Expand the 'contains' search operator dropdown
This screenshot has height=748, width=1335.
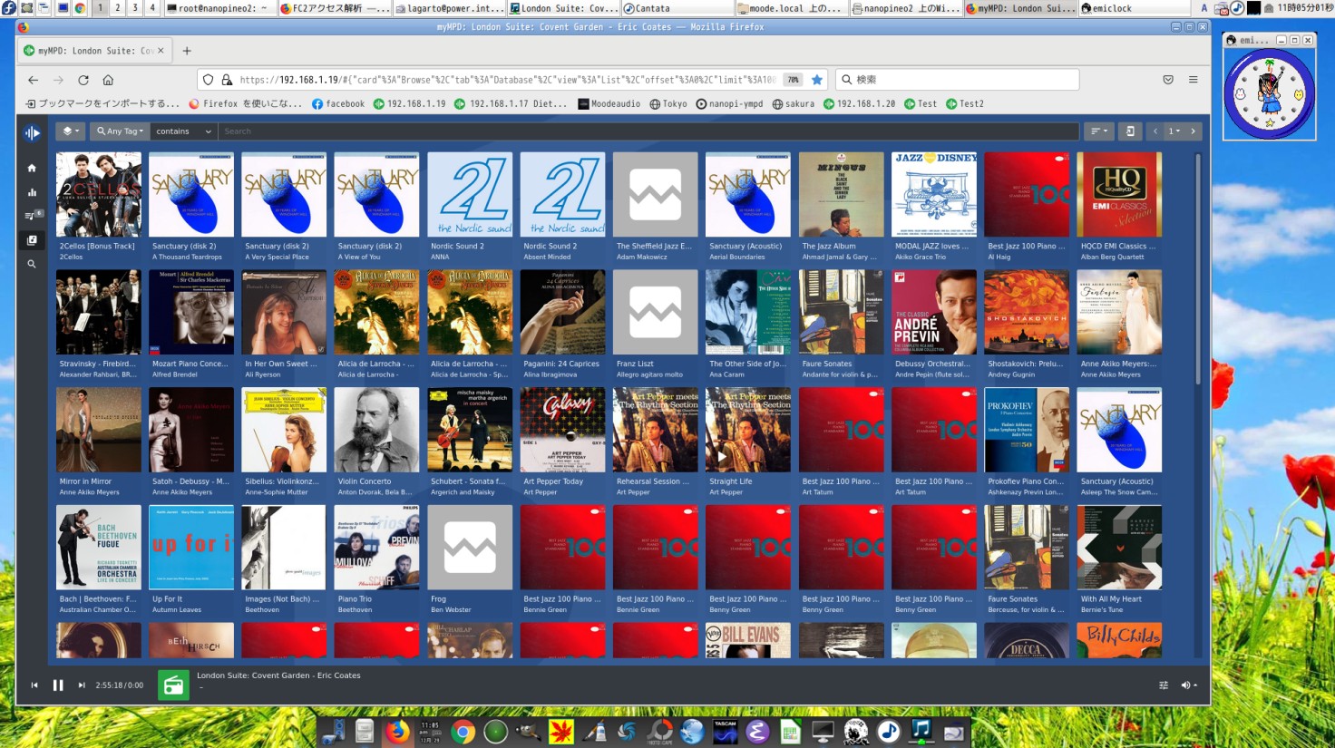[181, 131]
